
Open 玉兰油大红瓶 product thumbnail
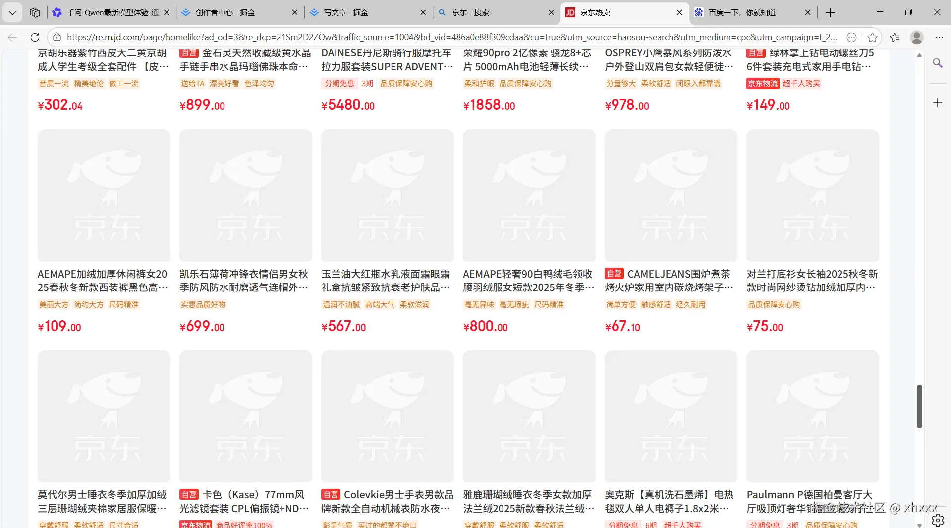click(388, 195)
